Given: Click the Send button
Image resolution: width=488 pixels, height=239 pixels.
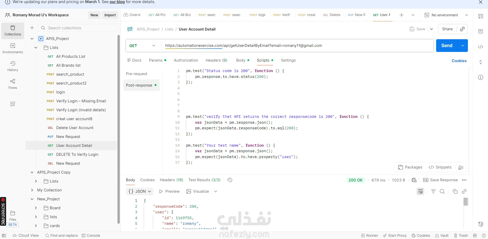Looking at the screenshot, I should (447, 46).
